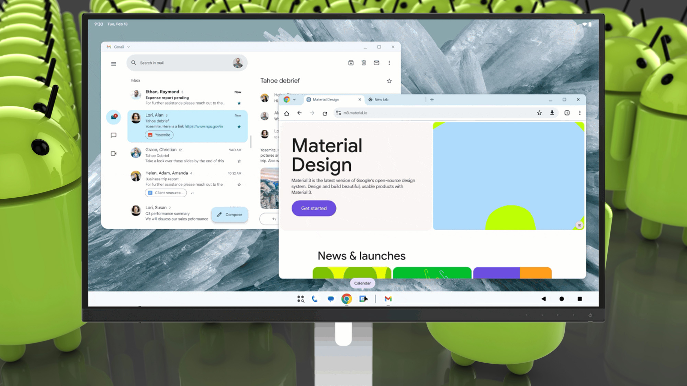The width and height of the screenshot is (687, 386).
Task: Click Chrome download icon in toolbar
Action: pos(552,113)
